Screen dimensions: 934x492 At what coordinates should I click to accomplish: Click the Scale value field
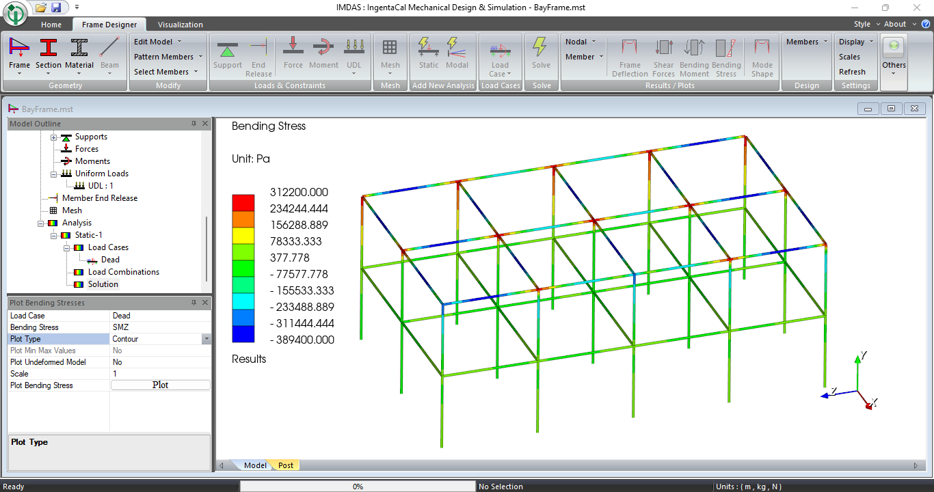[x=160, y=374]
